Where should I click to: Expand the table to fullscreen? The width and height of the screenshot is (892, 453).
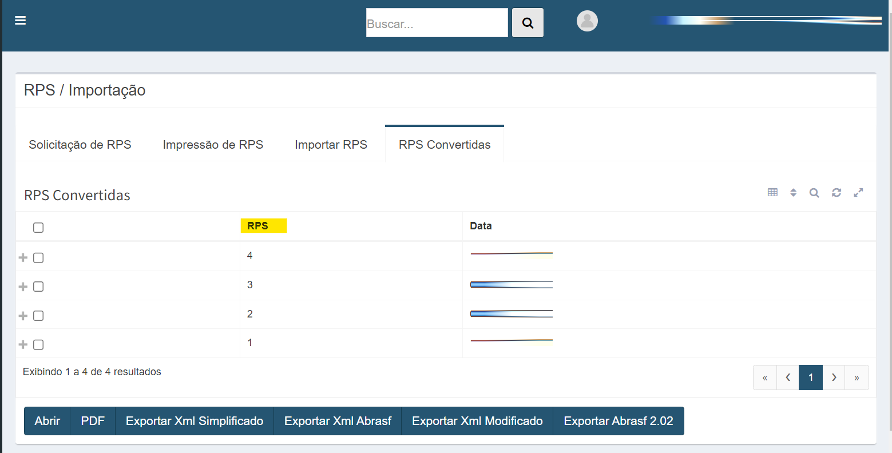(x=858, y=193)
